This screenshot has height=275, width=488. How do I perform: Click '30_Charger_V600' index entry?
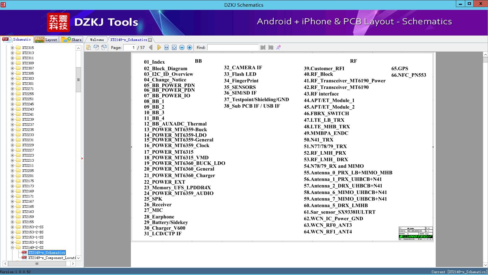point(165,228)
